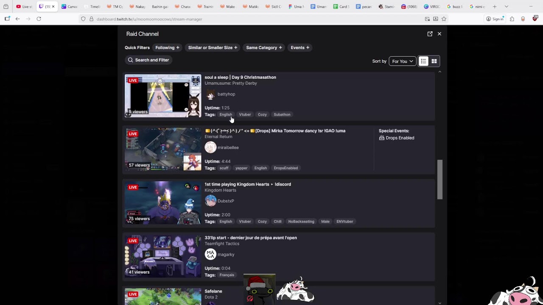Click magarky's profile avatar
The image size is (543, 305).
[x=210, y=254]
